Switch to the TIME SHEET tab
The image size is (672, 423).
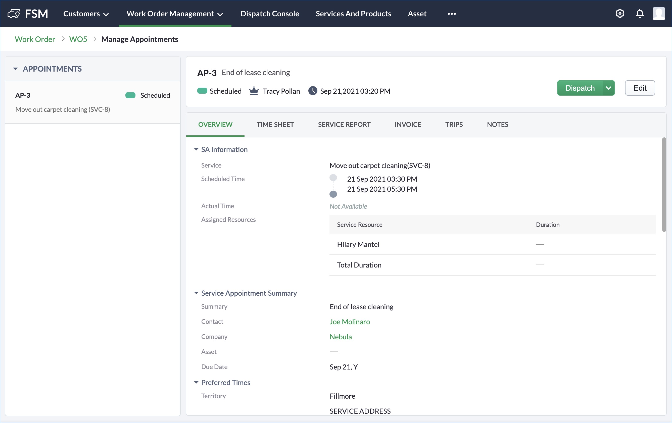click(275, 124)
